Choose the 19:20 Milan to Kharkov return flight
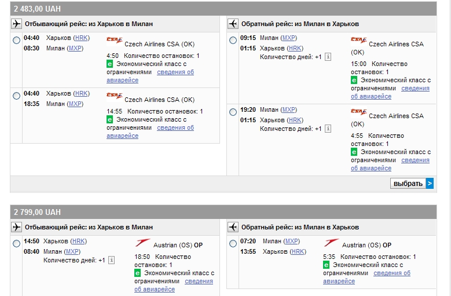Screen dimensions: 451x296 pyautogui.click(x=233, y=112)
